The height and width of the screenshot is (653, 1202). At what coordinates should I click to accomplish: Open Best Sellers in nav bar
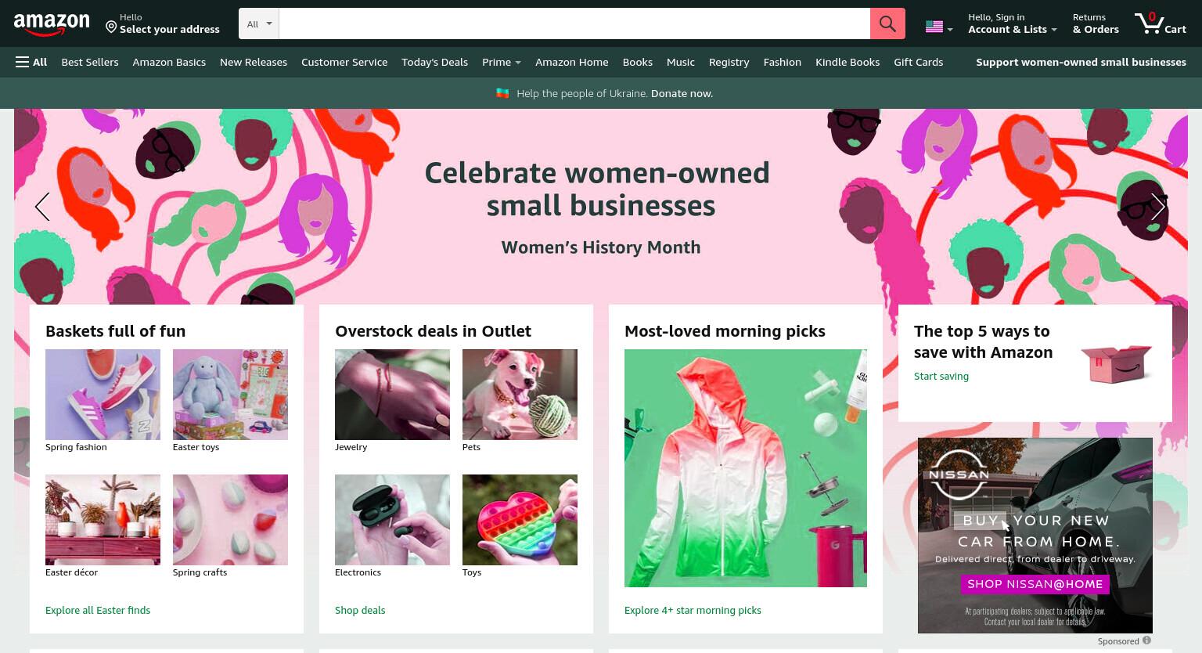click(x=90, y=62)
